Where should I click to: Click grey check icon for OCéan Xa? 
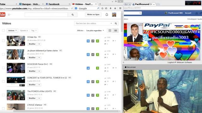click(x=93, y=41)
